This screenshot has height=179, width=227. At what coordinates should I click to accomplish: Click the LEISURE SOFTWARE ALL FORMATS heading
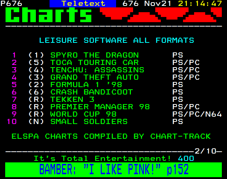point(116,40)
